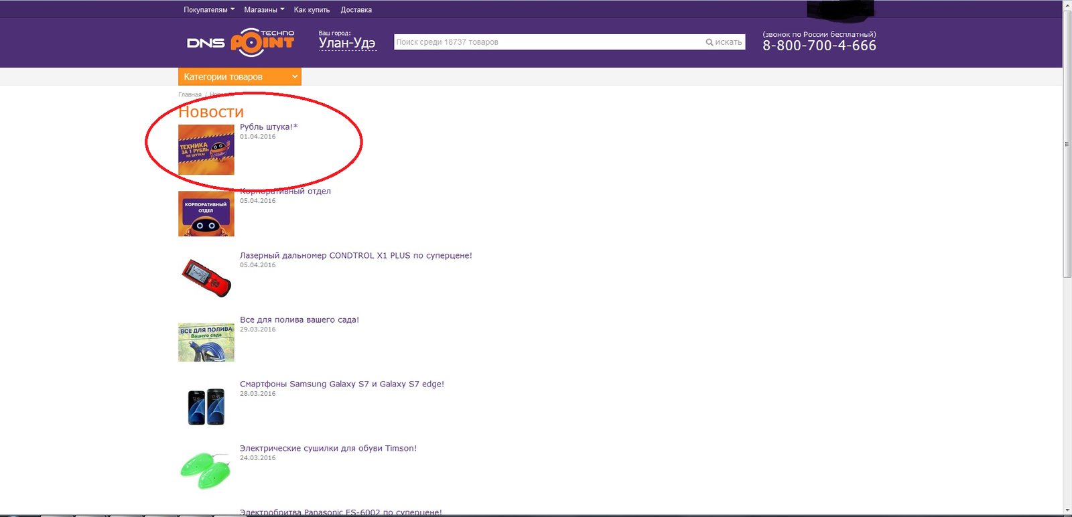Open the Корпоративный отдел thumbnail
The width and height of the screenshot is (1072, 517).
[x=206, y=214]
